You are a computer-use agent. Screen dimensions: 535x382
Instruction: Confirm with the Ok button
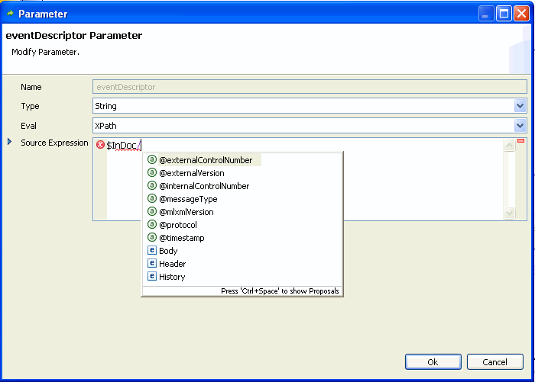(433, 361)
